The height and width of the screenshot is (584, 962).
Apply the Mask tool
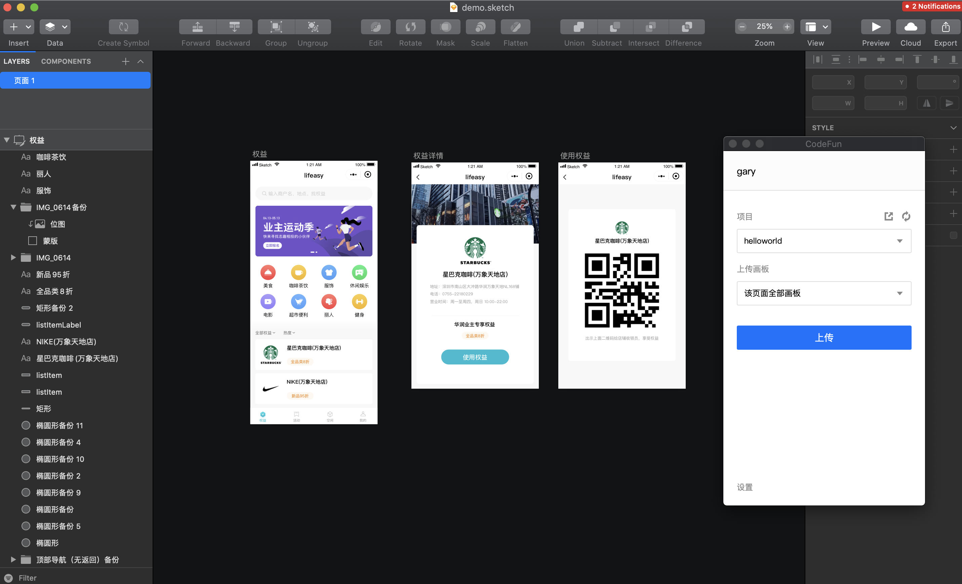(x=445, y=27)
